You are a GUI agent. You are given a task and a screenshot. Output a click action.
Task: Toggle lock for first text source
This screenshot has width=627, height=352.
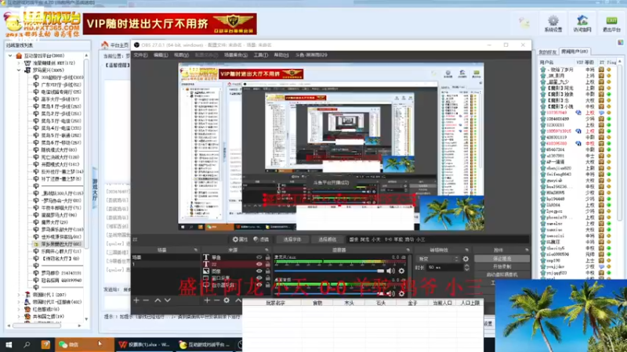tap(267, 257)
